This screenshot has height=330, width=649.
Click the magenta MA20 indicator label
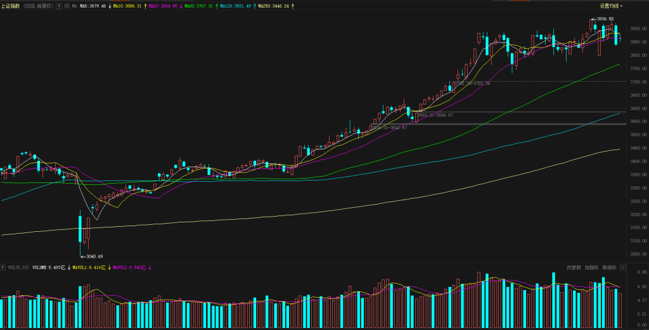(x=163, y=6)
